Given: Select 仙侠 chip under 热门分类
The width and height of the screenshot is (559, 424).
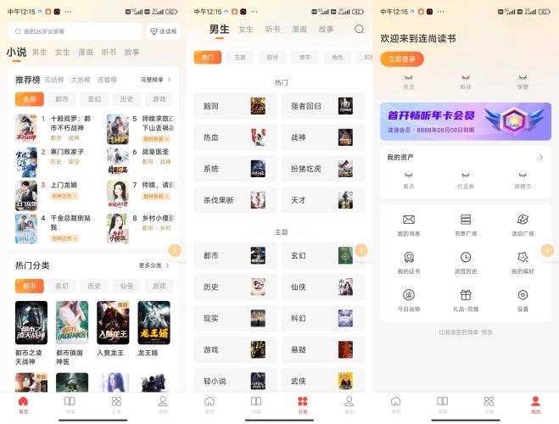Looking at the screenshot, I should [126, 286].
